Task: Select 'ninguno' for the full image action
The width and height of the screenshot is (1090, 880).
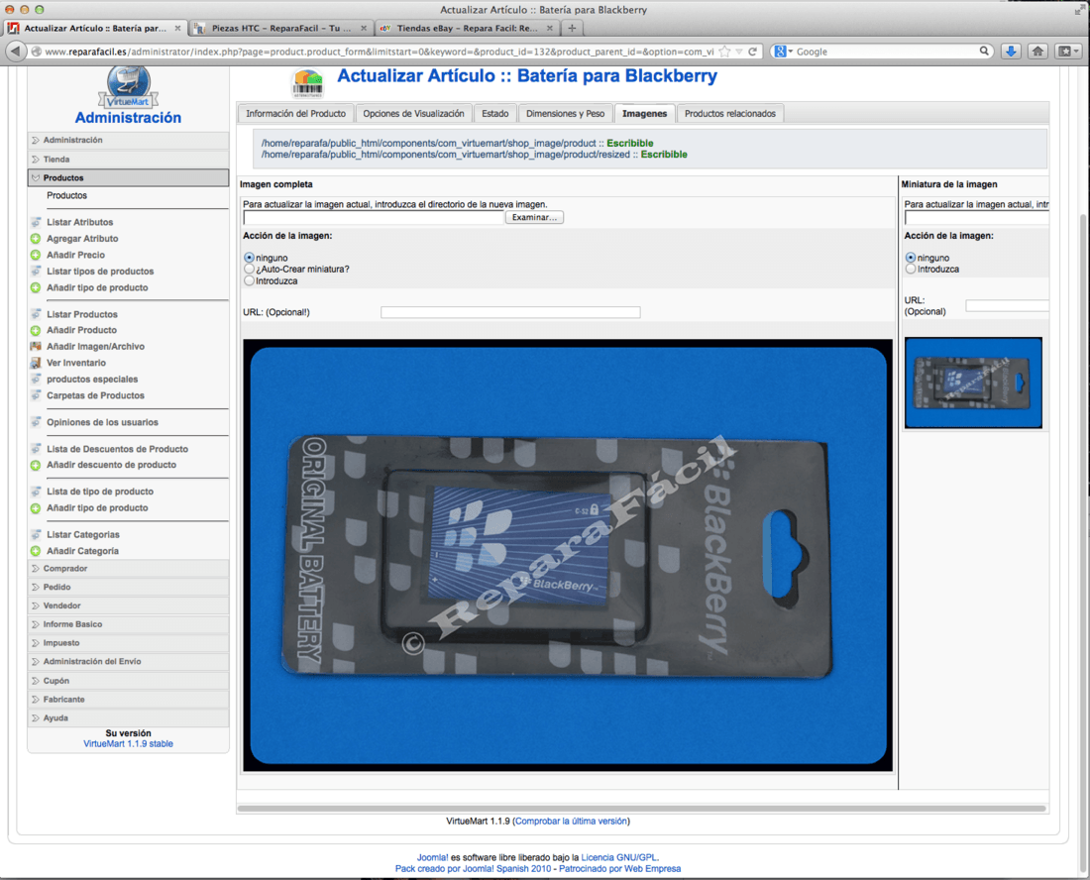Action: [x=249, y=258]
